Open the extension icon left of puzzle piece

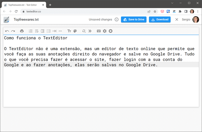point(174,12)
